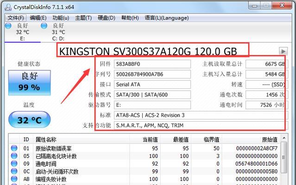Viewport: 296px width, 185px height.
Task: Click the host writes total 5484 GB field
Action: (266, 74)
